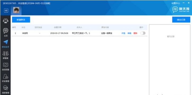Screen dimensions: 192x95
Task: Click the add account plus icon
Action: (x=6, y=11)
